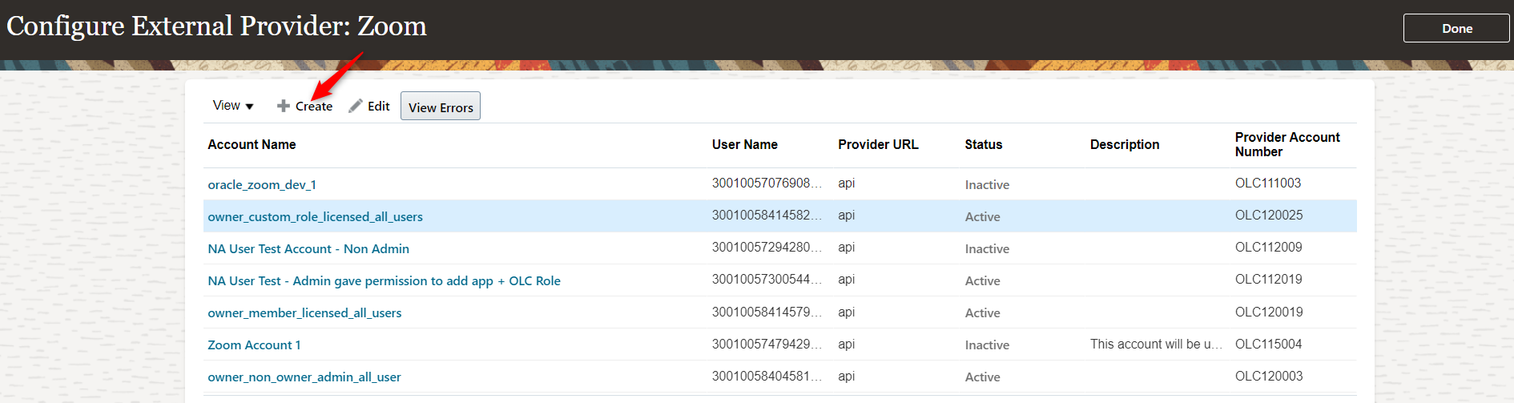Click the api URL of owner_member_licensed_all_users
This screenshot has height=403, width=1514.
847,312
